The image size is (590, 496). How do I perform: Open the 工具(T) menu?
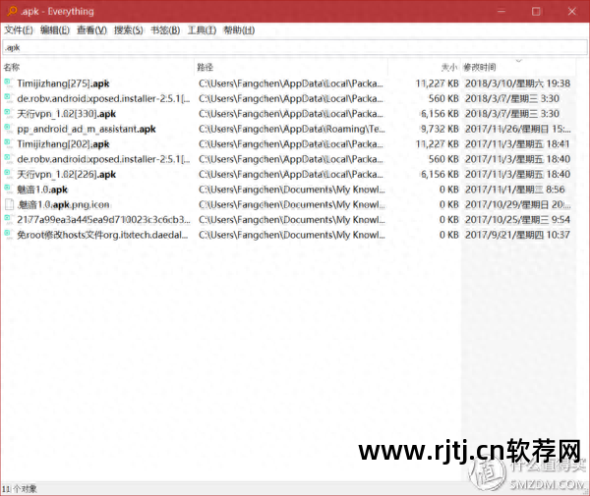pyautogui.click(x=202, y=30)
